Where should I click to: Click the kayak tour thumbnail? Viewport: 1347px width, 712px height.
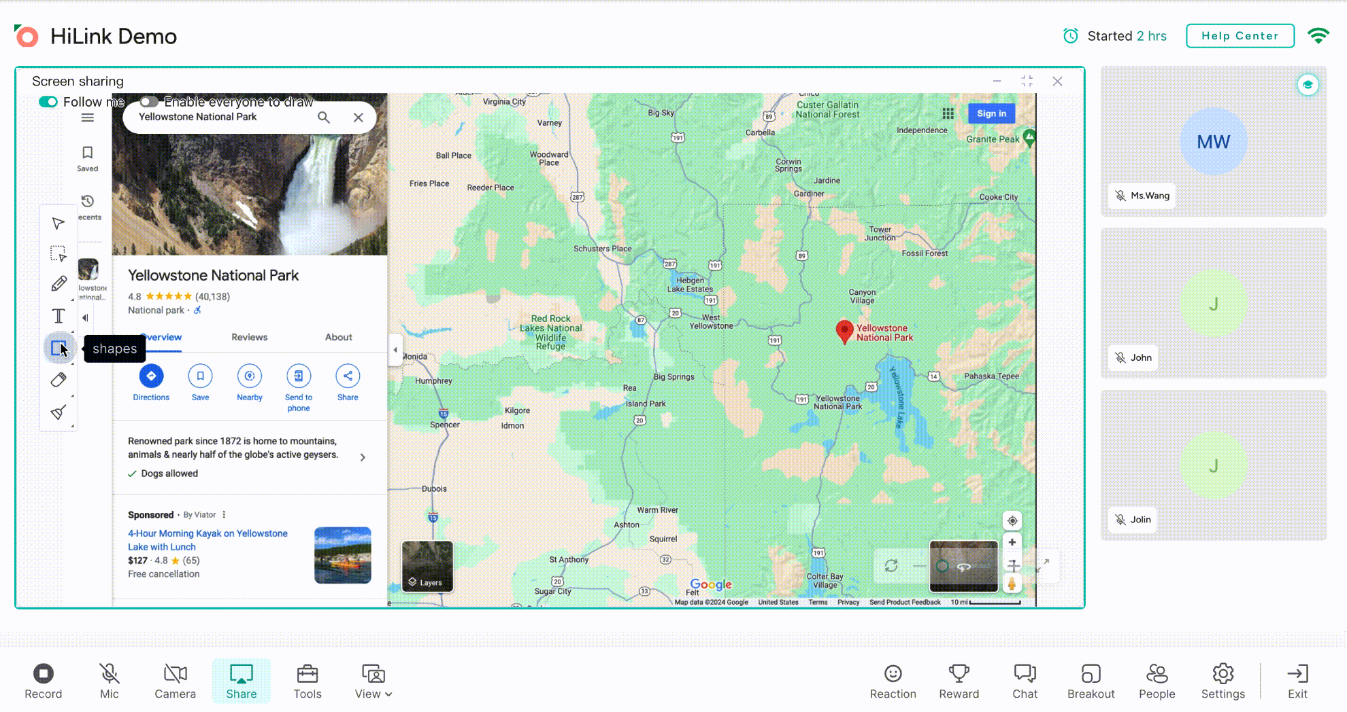click(343, 555)
